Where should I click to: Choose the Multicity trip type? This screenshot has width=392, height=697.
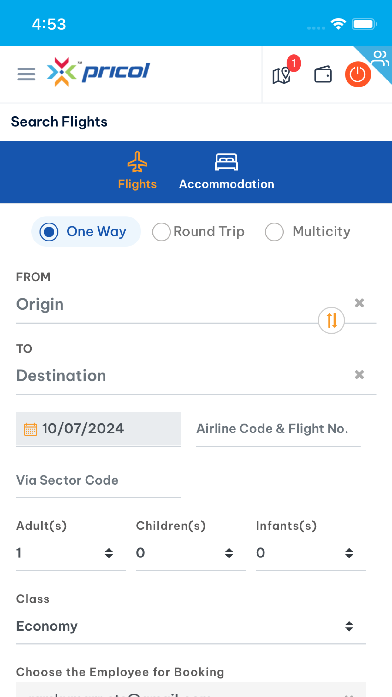click(x=308, y=232)
